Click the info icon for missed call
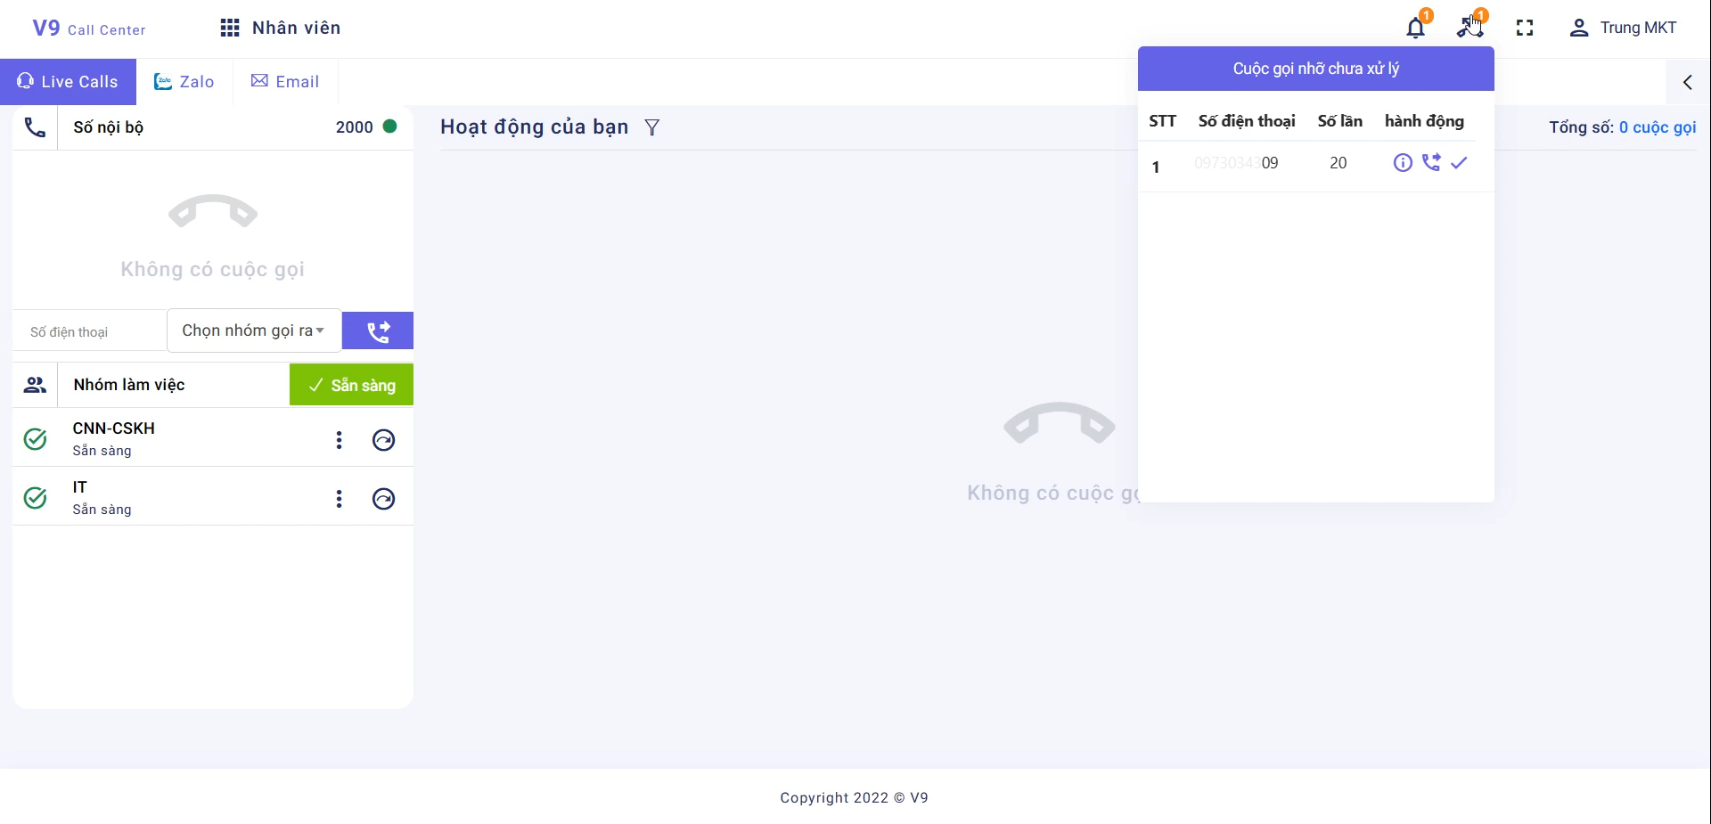The width and height of the screenshot is (1711, 824). (1403, 162)
